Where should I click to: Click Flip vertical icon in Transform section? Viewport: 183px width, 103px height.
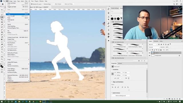129,78
